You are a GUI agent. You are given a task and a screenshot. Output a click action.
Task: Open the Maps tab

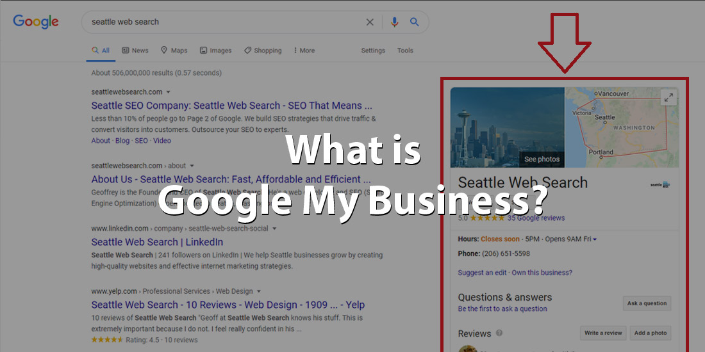pos(174,51)
